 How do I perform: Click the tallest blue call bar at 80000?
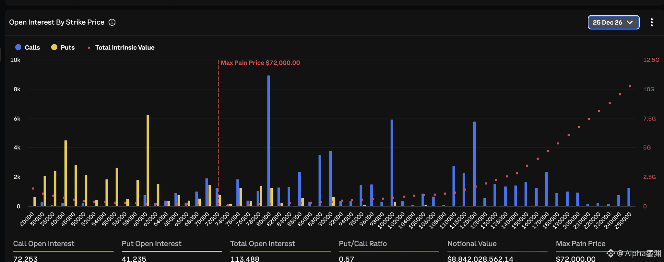pyautogui.click(x=268, y=141)
